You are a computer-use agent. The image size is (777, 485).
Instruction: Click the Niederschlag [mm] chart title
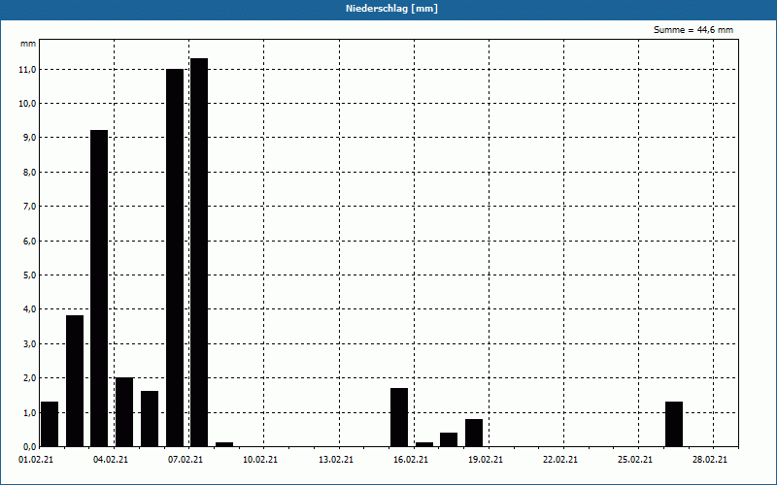[x=391, y=9]
